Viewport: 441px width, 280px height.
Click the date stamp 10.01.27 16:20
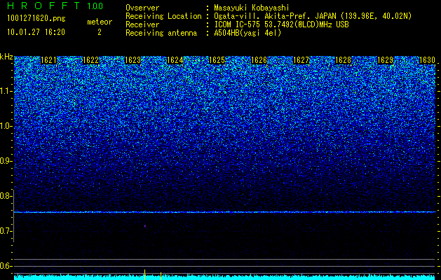coord(36,32)
